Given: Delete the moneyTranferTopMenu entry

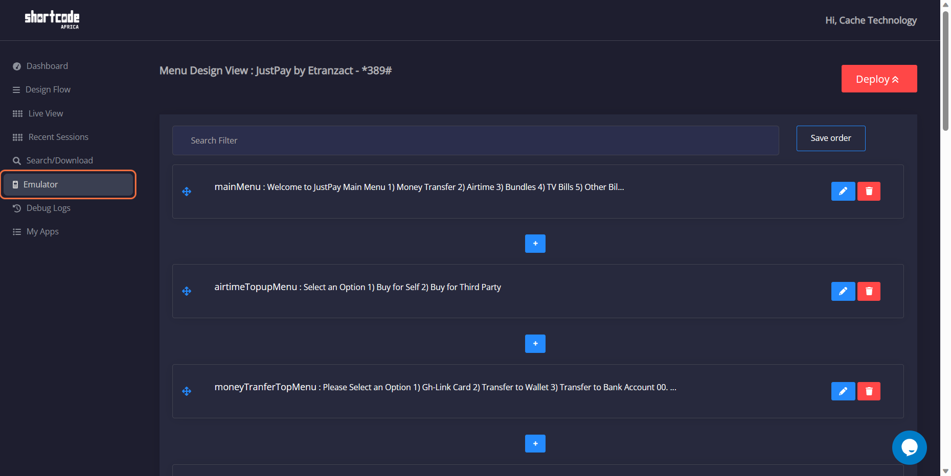Looking at the screenshot, I should click(869, 391).
